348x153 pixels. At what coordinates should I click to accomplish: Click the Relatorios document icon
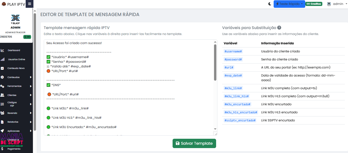tap(2, 122)
